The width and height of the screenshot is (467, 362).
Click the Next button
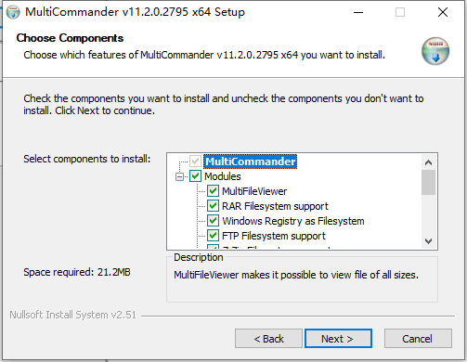[338, 339]
